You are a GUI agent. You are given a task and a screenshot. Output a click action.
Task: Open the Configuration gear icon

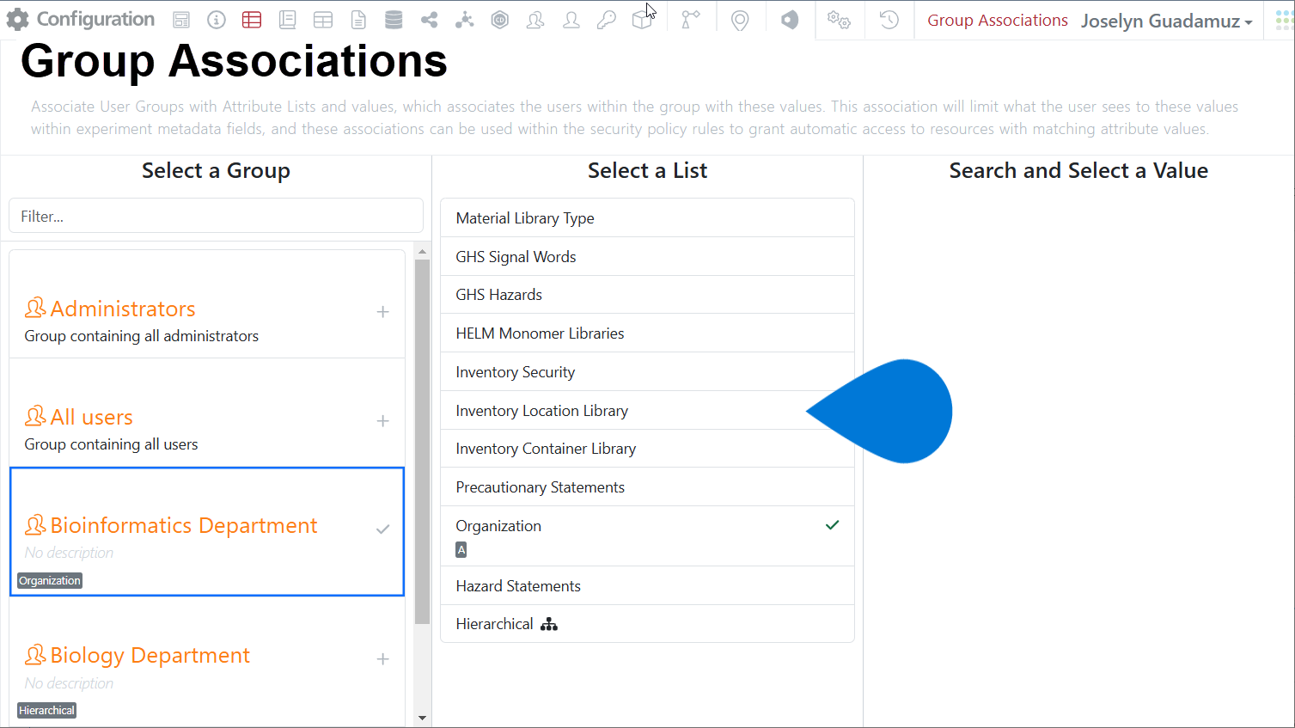[x=17, y=20]
